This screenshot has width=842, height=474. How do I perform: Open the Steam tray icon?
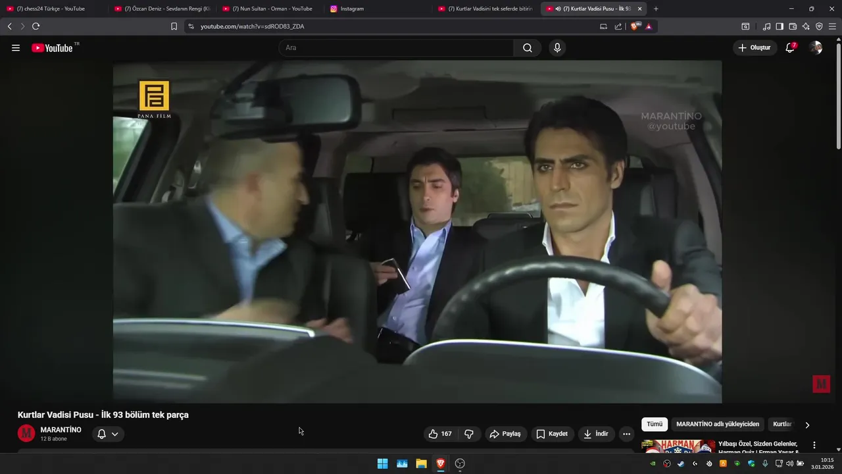tap(681, 463)
